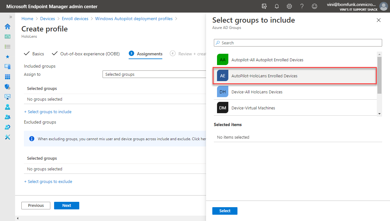Click the 'HoloLens' profile subtitle
The image size is (390, 221).
[x=29, y=36]
